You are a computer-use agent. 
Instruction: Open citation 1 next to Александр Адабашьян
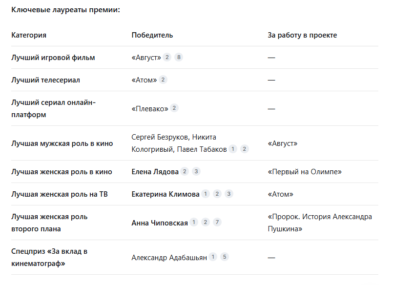tap(213, 257)
